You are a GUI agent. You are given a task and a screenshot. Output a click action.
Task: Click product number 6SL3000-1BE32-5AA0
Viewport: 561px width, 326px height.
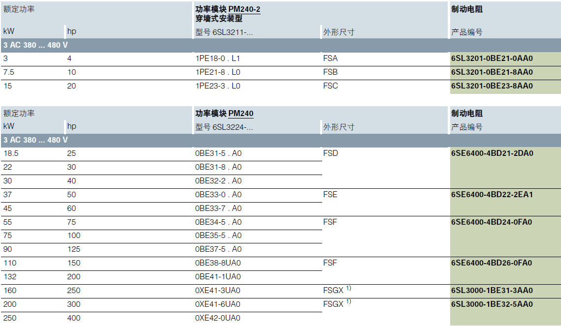(492, 304)
